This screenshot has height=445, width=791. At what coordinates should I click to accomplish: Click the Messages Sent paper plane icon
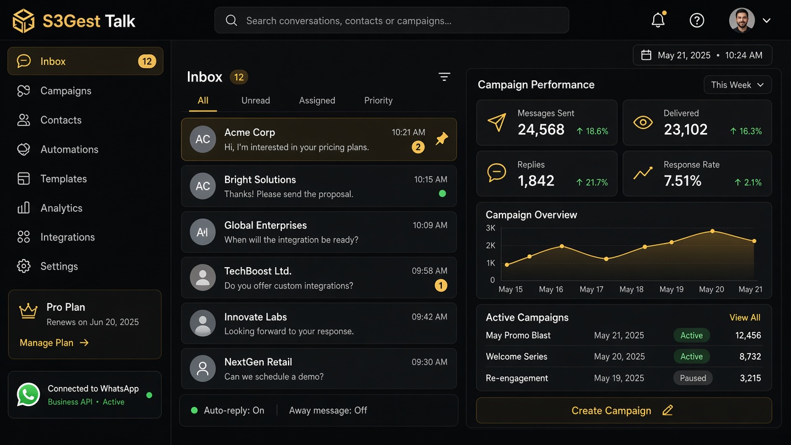(497, 122)
